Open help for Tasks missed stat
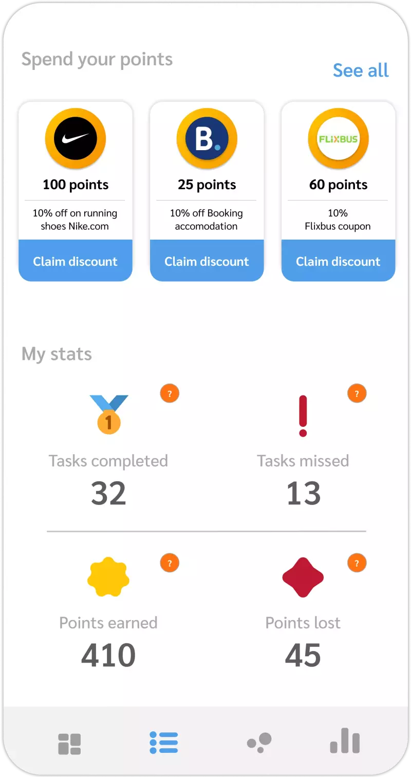This screenshot has height=777, width=411. (x=357, y=394)
